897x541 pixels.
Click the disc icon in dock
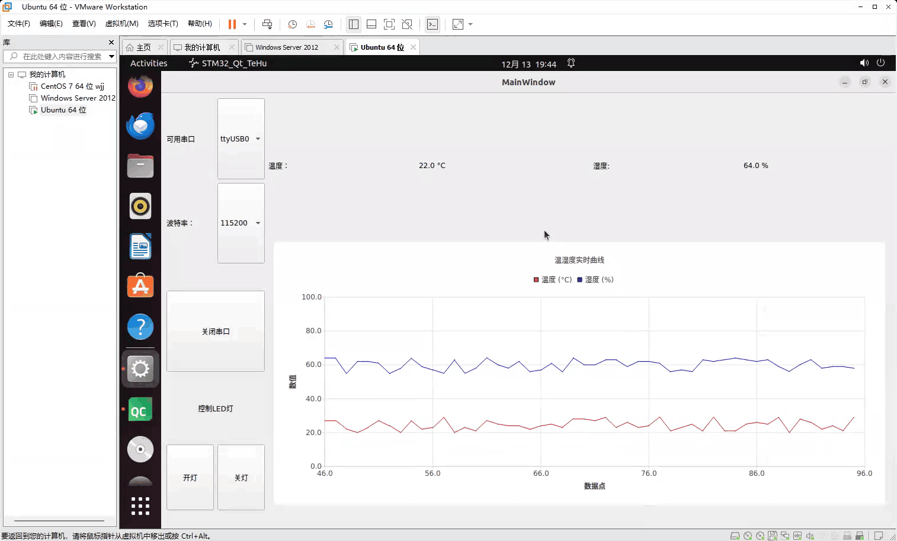[140, 449]
